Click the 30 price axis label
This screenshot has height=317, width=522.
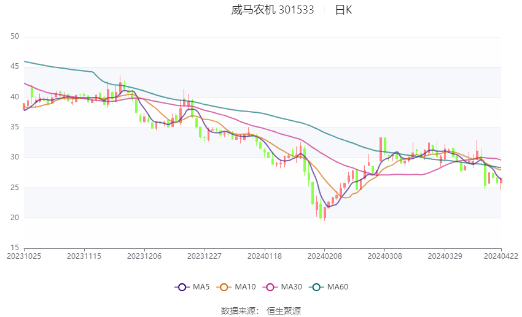(15, 158)
